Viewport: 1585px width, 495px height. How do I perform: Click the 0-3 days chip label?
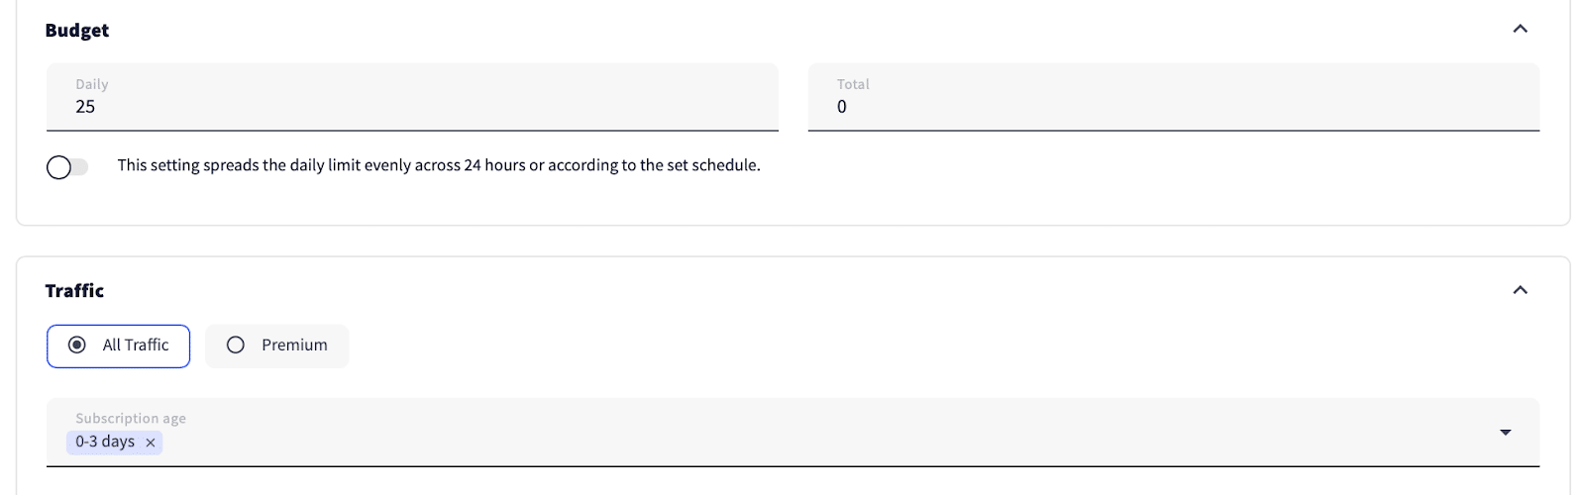coord(105,442)
